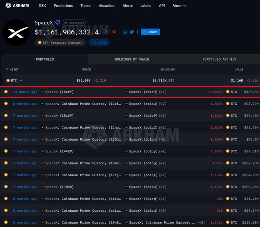
Task: Open the 6 months ago transaction link
Action: [x=25, y=104]
